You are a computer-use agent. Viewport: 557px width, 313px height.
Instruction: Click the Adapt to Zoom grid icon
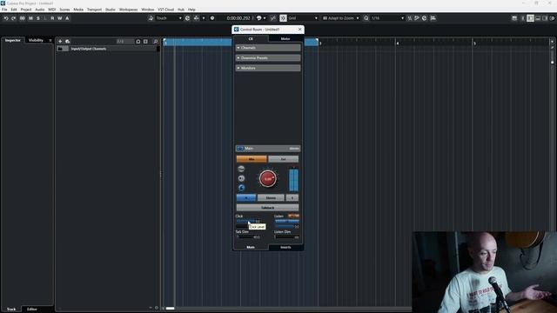(x=325, y=18)
